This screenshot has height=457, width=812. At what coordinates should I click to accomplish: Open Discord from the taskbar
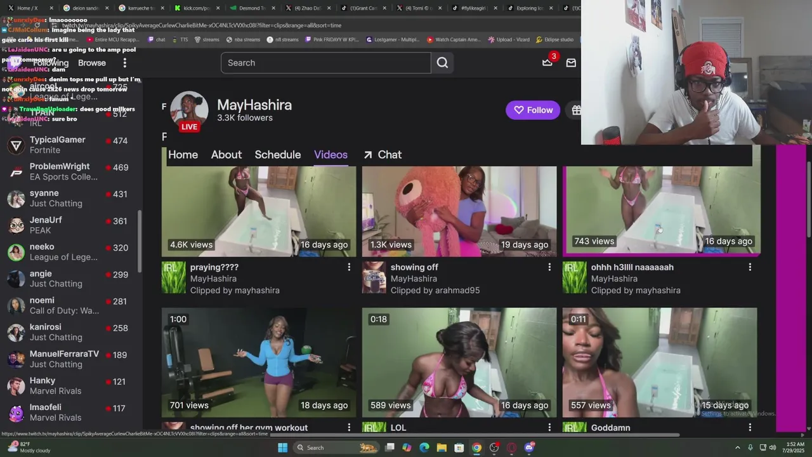tap(530, 447)
